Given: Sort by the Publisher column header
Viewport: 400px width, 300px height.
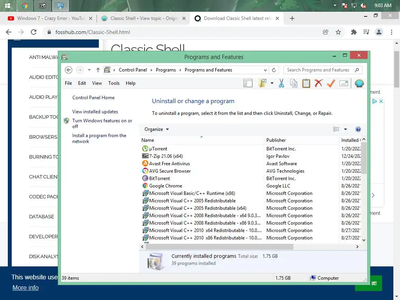Looking at the screenshot, I should tap(301, 140).
